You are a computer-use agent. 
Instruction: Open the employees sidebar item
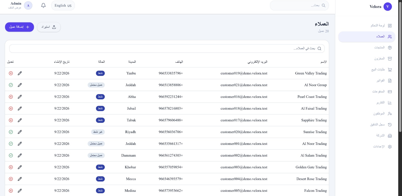[x=367, y=114]
